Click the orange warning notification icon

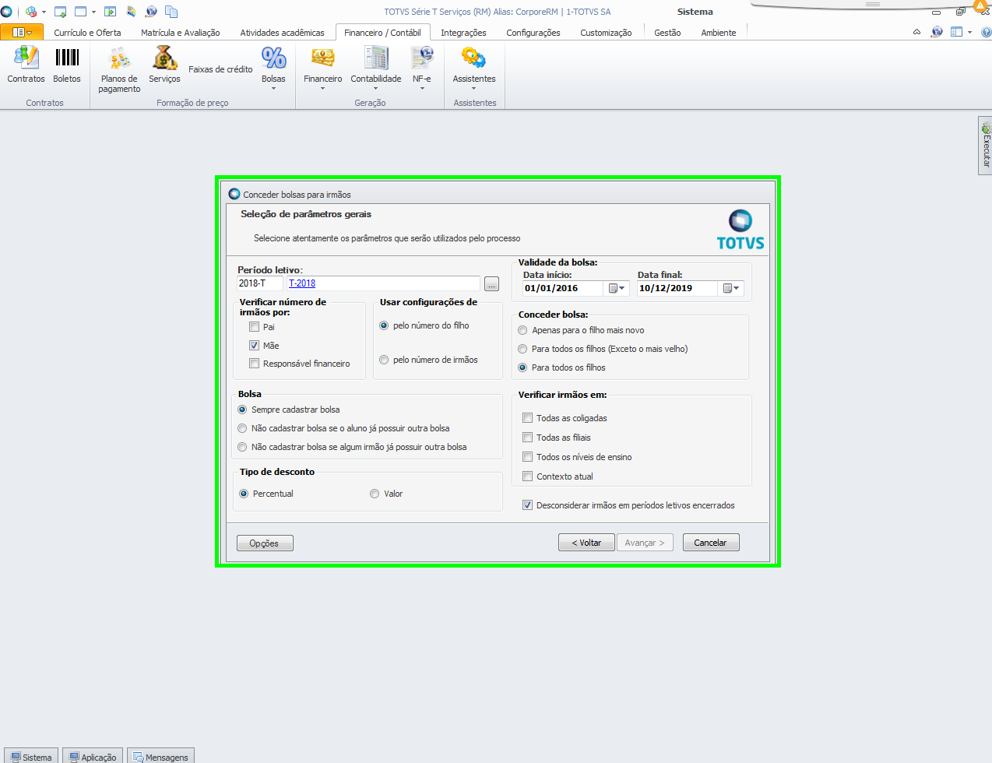point(980,6)
